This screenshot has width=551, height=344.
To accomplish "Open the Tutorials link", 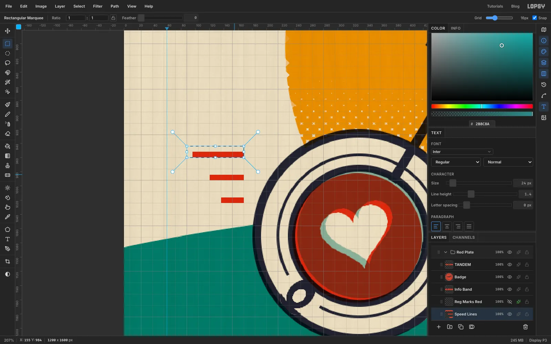I will coord(495,6).
